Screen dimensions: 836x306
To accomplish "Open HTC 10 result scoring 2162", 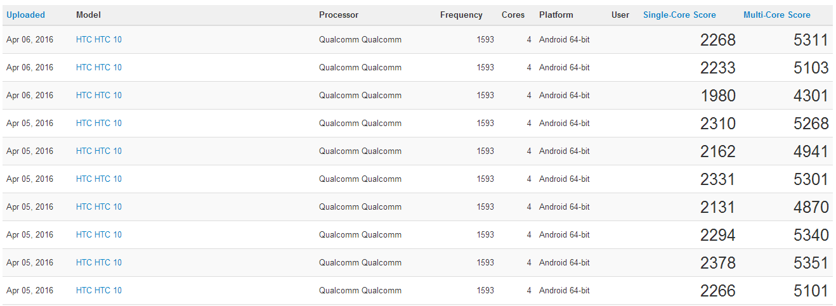I will 99,151.
